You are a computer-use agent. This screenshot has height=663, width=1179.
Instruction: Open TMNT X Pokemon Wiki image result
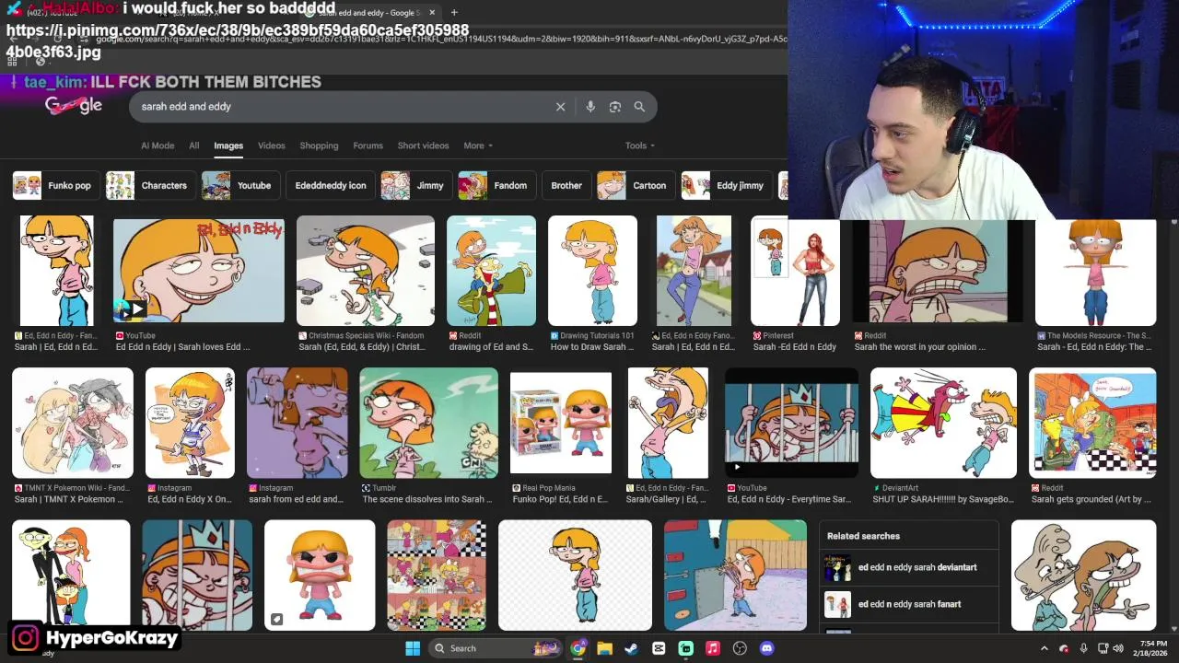point(73,424)
